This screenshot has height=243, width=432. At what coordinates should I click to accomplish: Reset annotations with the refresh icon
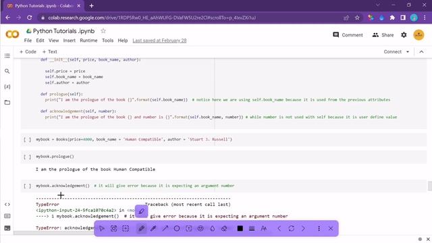pyautogui.click(x=291, y=228)
